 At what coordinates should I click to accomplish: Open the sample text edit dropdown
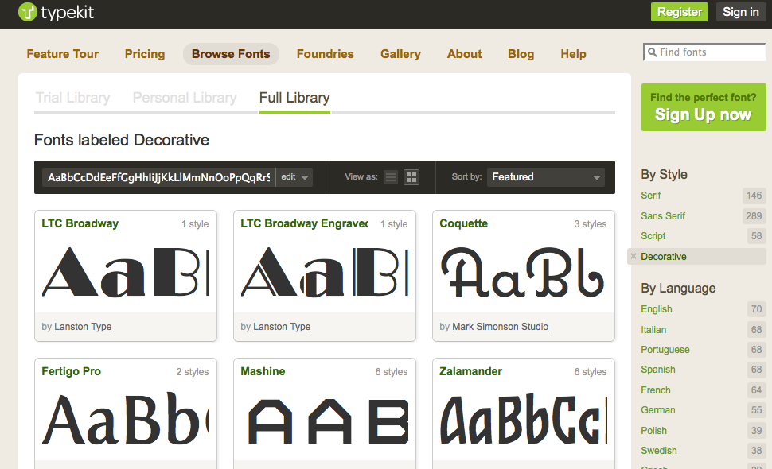click(294, 177)
